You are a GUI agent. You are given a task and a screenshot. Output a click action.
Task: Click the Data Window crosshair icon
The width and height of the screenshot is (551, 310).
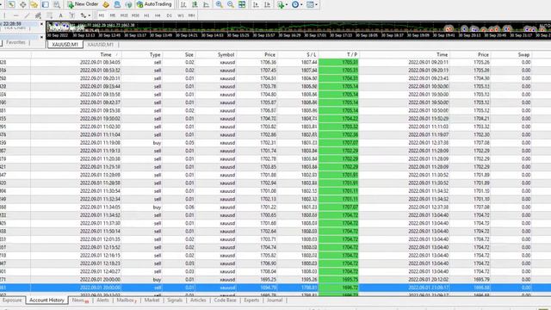[23, 4]
